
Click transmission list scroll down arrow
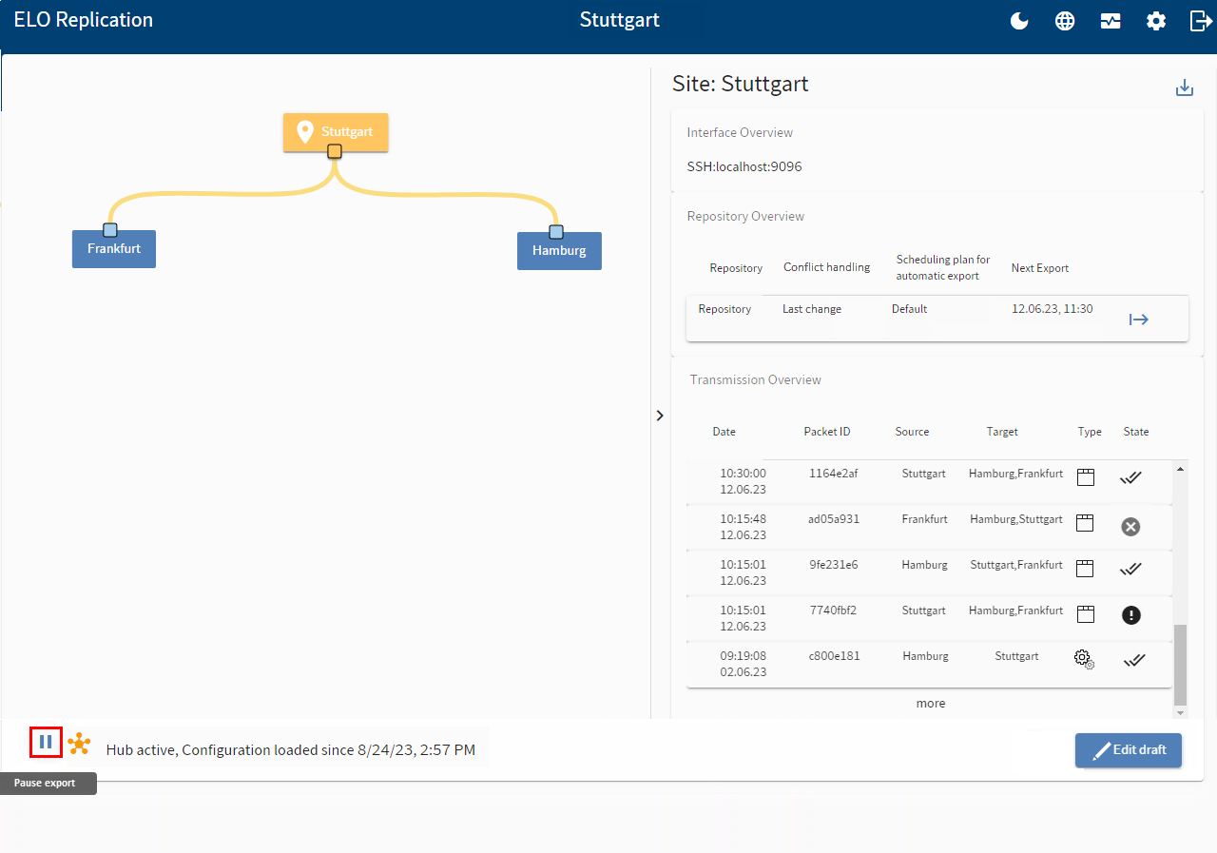[1181, 712]
